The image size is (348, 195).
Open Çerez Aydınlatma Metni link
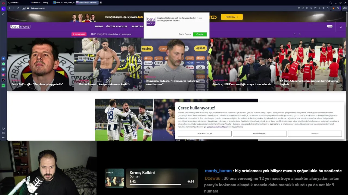[217, 127]
